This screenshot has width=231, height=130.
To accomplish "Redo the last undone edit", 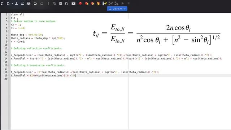I will pyautogui.click(x=42, y=3).
